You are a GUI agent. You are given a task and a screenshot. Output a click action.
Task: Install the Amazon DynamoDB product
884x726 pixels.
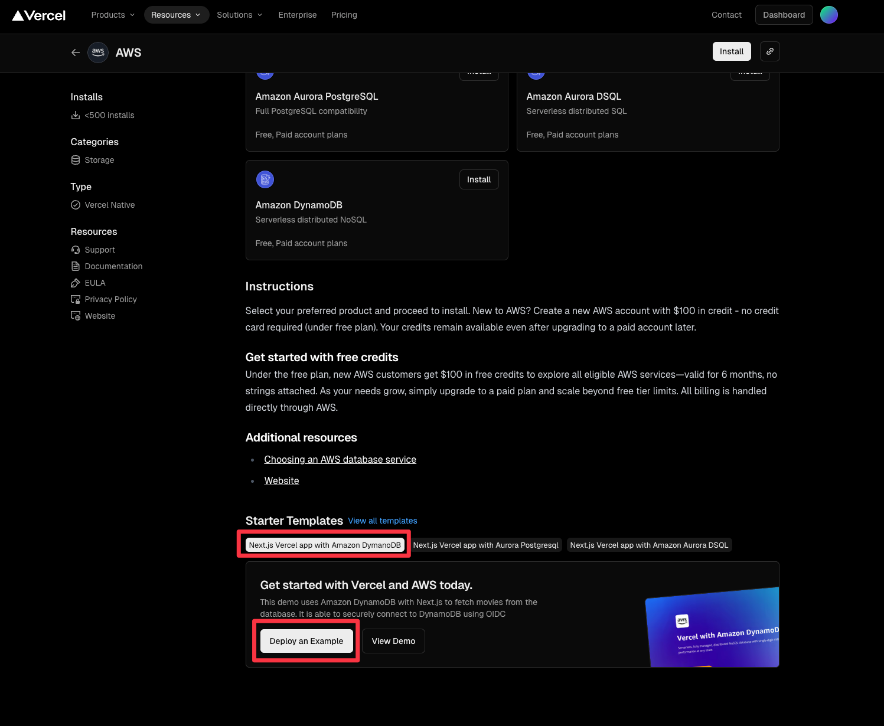coord(479,179)
